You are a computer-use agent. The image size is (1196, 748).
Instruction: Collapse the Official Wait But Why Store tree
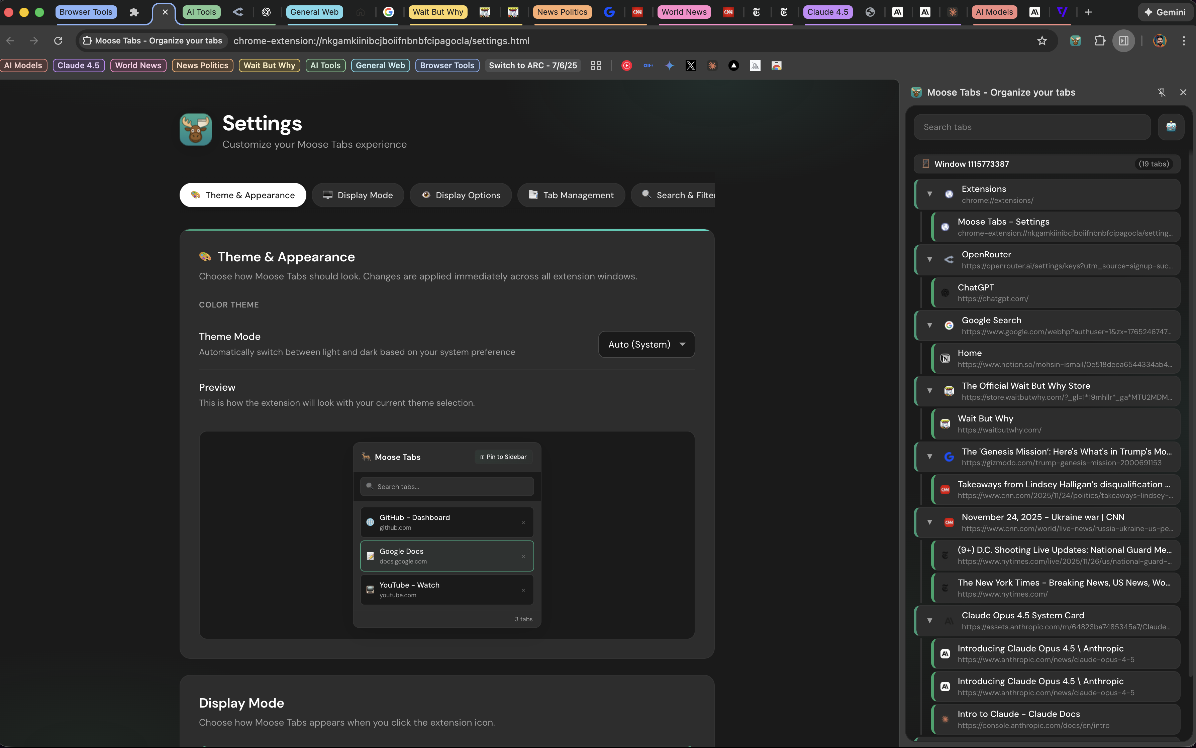pyautogui.click(x=930, y=391)
